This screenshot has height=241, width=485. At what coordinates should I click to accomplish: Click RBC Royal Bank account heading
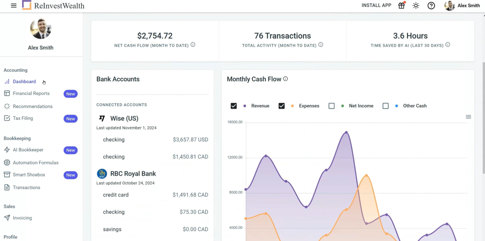133,174
